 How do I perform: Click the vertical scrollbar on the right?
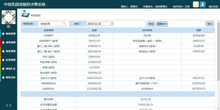click(x=218, y=52)
